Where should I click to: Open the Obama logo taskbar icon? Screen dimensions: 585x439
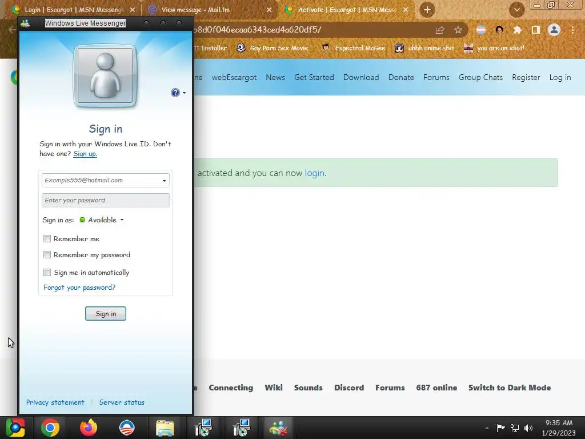(126, 428)
